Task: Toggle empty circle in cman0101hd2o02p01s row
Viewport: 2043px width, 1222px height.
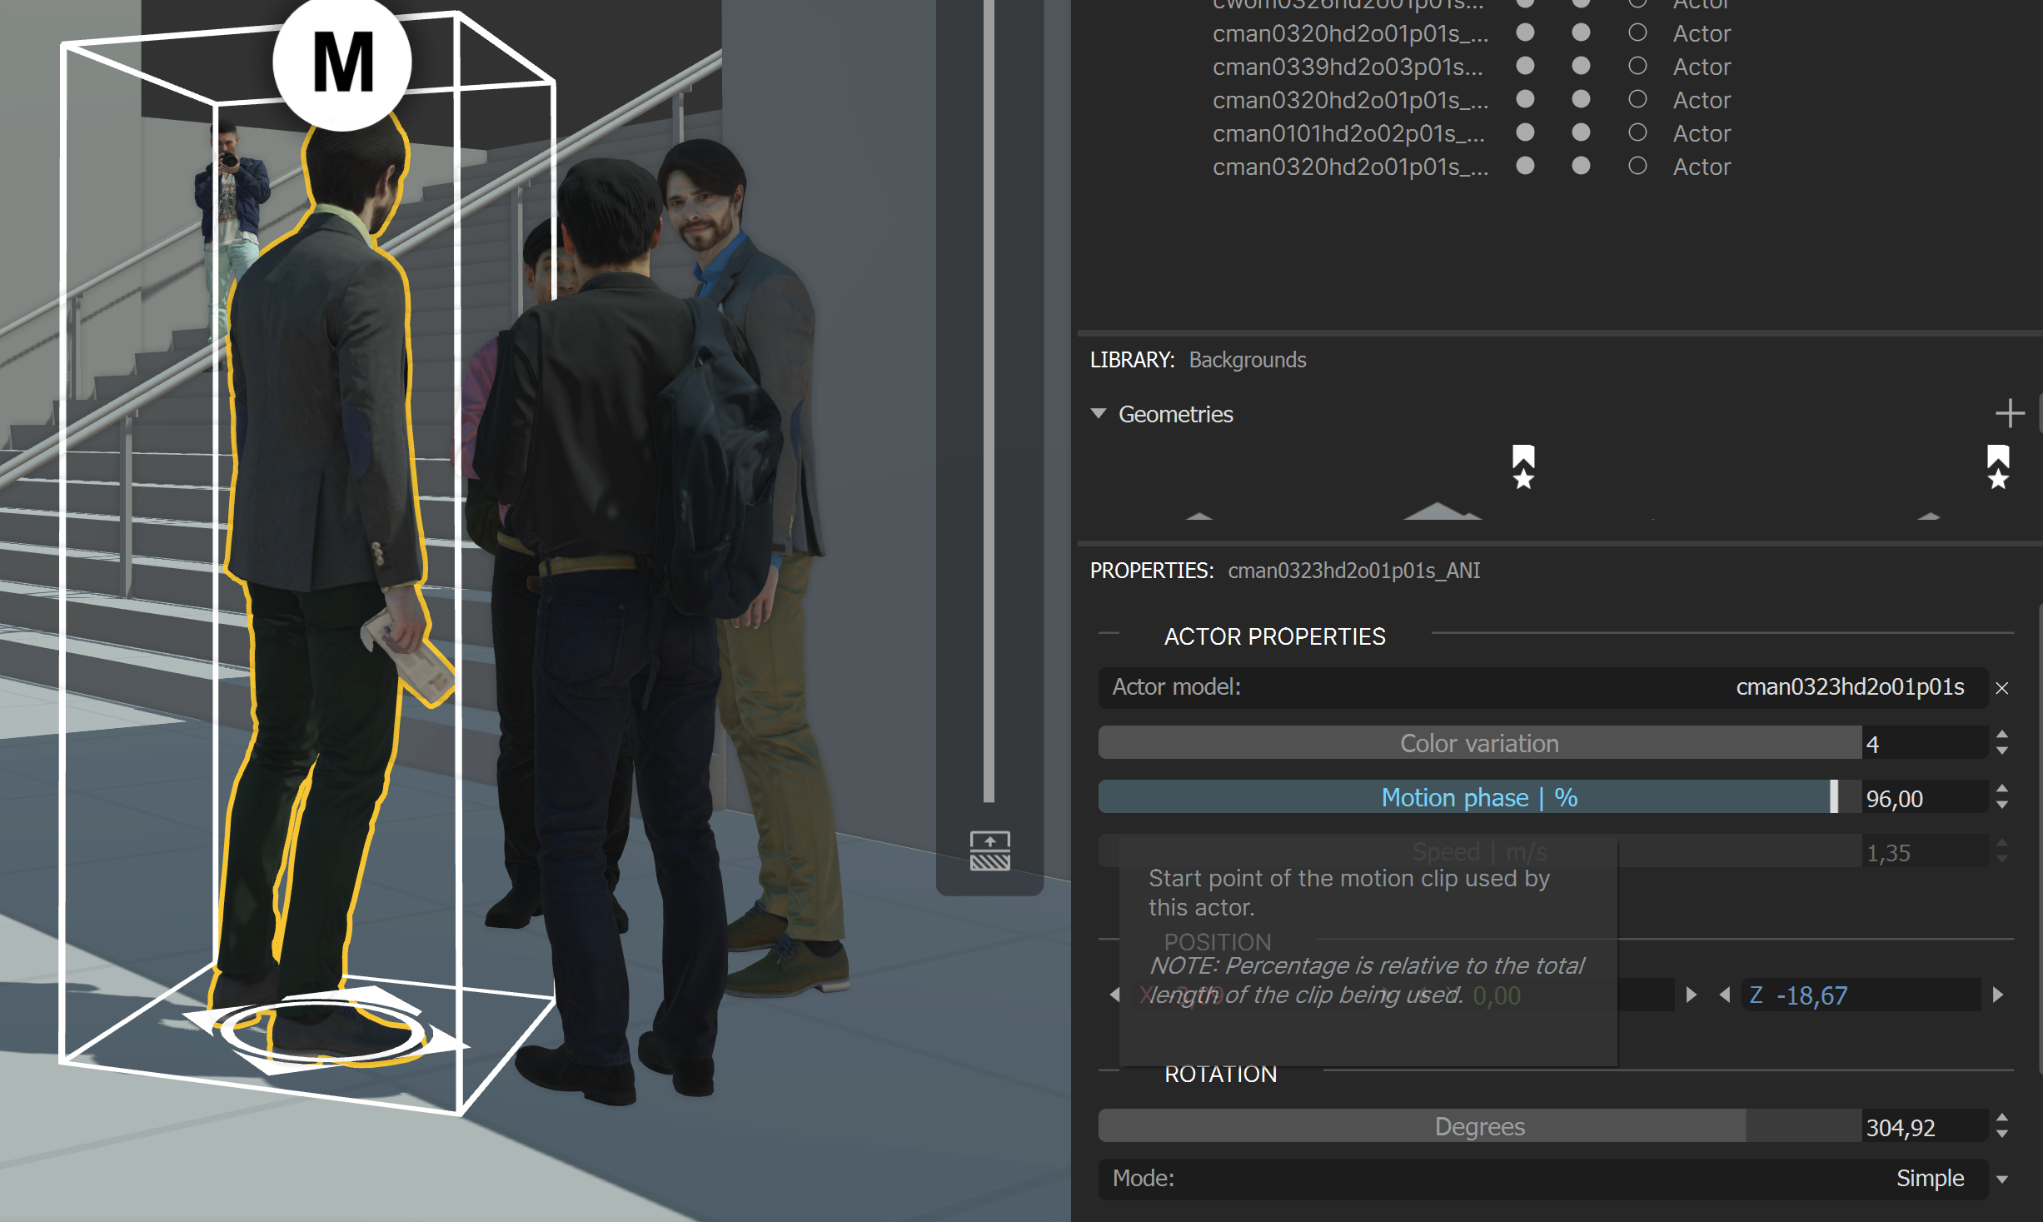Action: click(1637, 132)
